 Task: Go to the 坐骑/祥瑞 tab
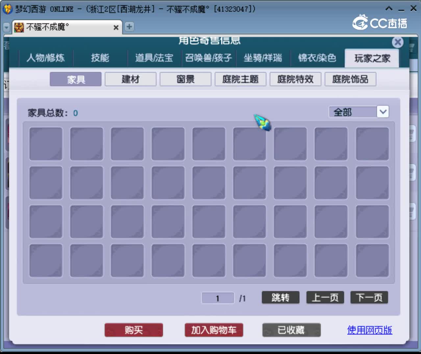263,58
